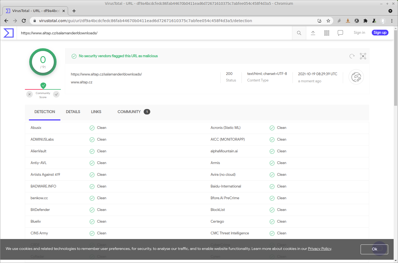This screenshot has width=398, height=263.
Task: Reanalyze the URL with the circular arrow icon
Action: click(x=352, y=56)
